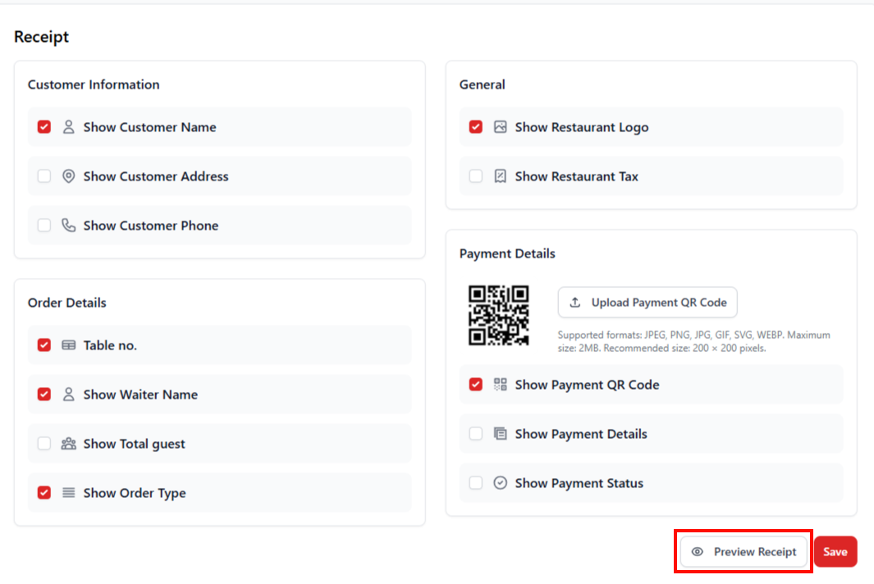Image resolution: width=874 pixels, height=584 pixels.
Task: Open the receipt preview via Preview Receipt
Action: (743, 552)
